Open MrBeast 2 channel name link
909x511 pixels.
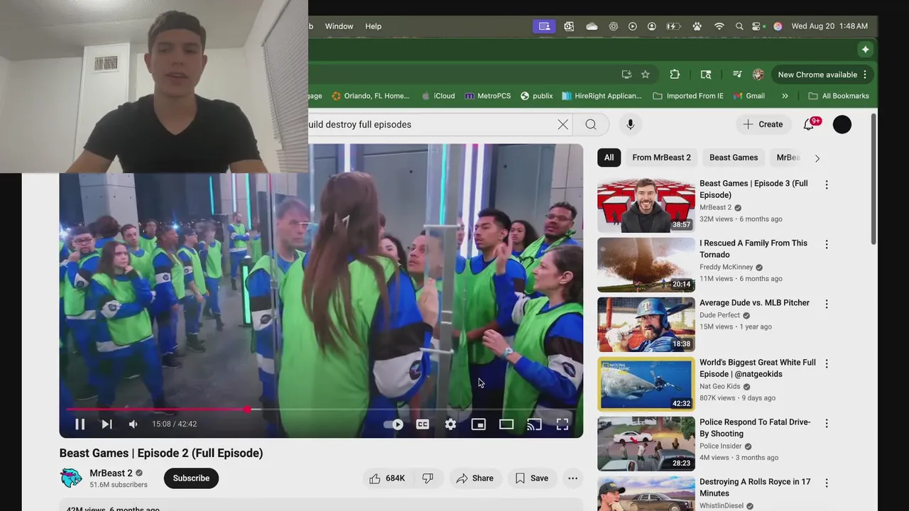111,473
